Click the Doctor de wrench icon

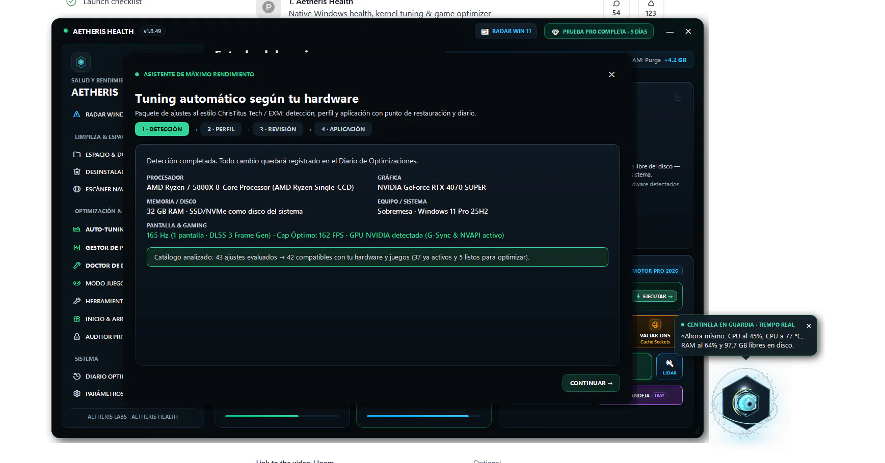coord(77,266)
